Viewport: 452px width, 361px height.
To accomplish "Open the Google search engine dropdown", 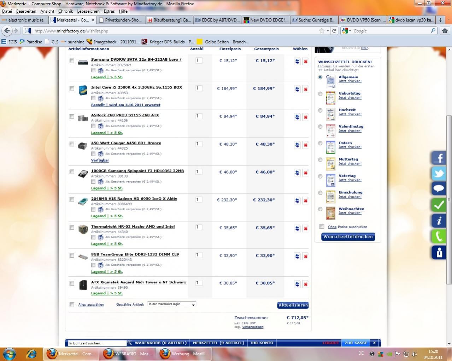I will [346, 31].
